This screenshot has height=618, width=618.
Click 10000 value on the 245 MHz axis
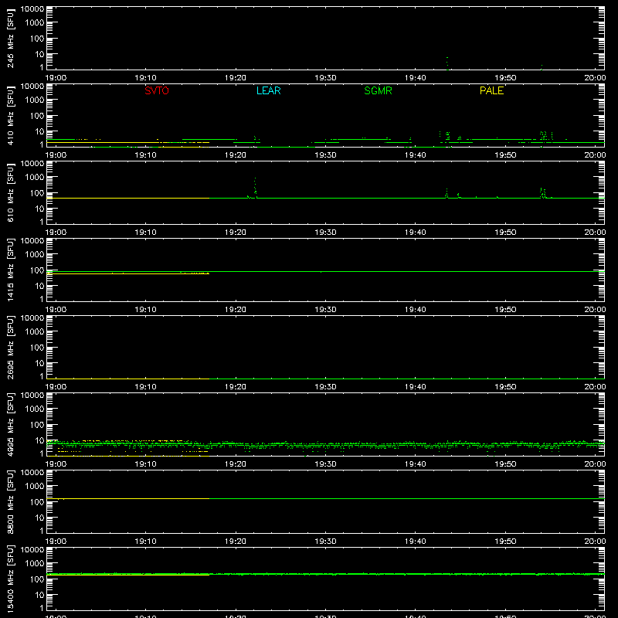pos(32,9)
